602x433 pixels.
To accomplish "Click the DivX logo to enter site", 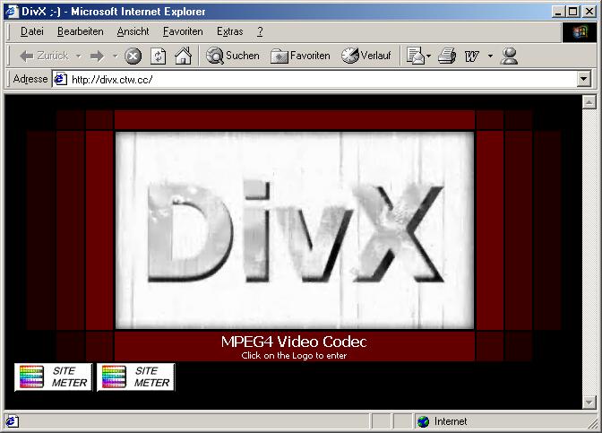I will tap(294, 229).
